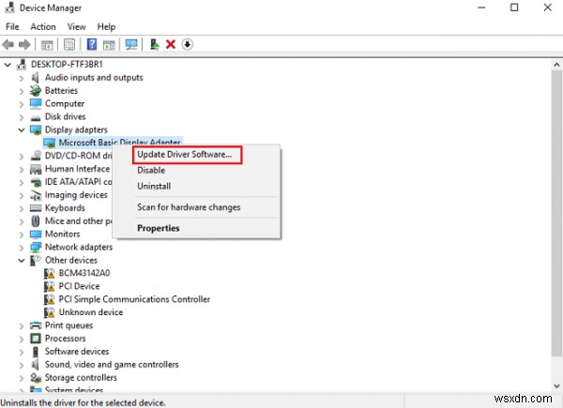Expand Audio inputs and outputs category

tap(22, 78)
